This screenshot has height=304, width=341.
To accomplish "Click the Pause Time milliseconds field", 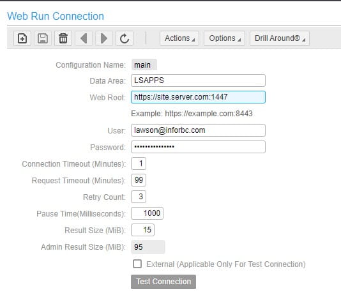I will tap(147, 213).
